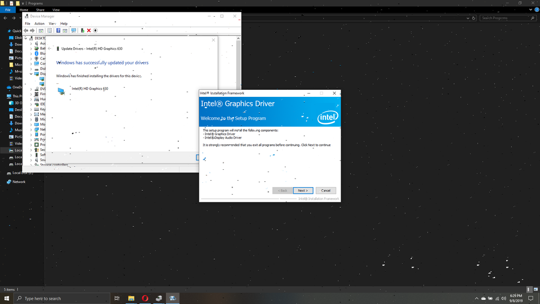Click taskbar Type here to search box

[62, 299]
